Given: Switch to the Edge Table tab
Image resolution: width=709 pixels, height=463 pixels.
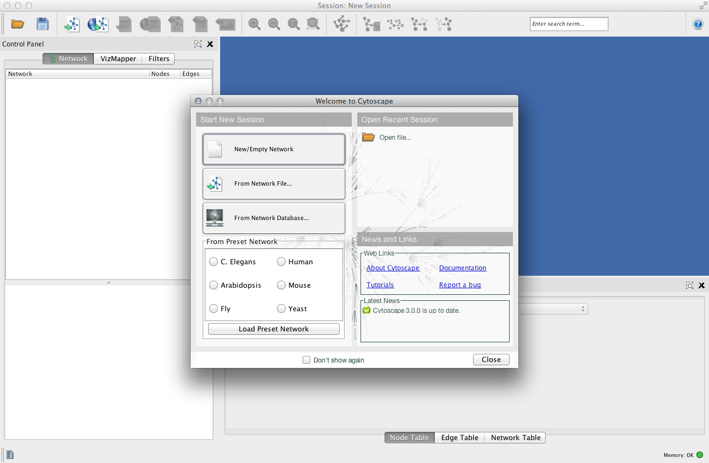Looking at the screenshot, I should (x=459, y=438).
